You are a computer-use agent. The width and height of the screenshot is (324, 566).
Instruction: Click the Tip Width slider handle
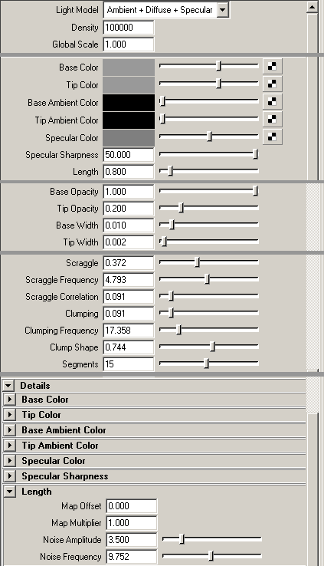tap(164, 242)
